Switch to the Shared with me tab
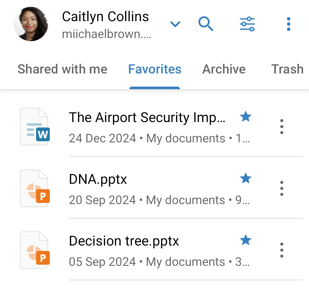The image size is (309, 299). pos(62,69)
